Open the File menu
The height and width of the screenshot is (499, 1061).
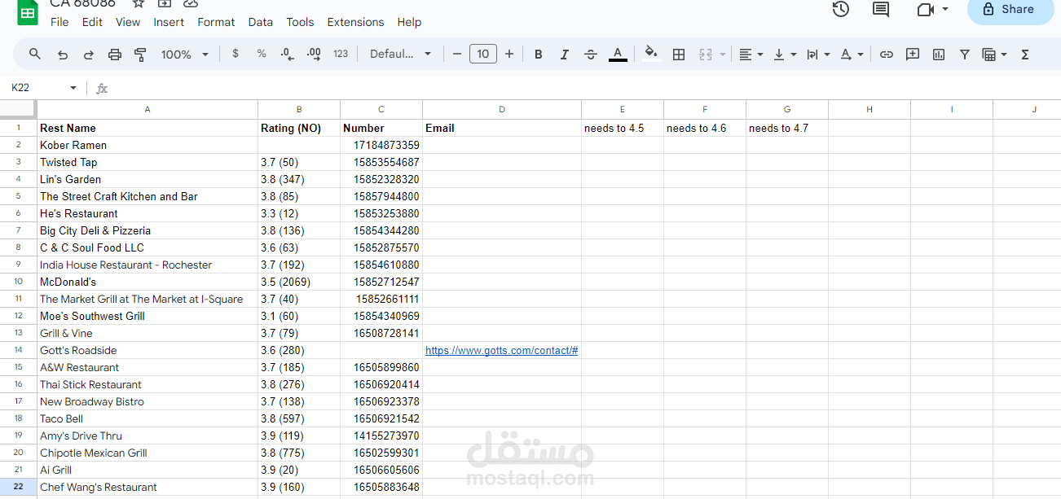coord(59,22)
